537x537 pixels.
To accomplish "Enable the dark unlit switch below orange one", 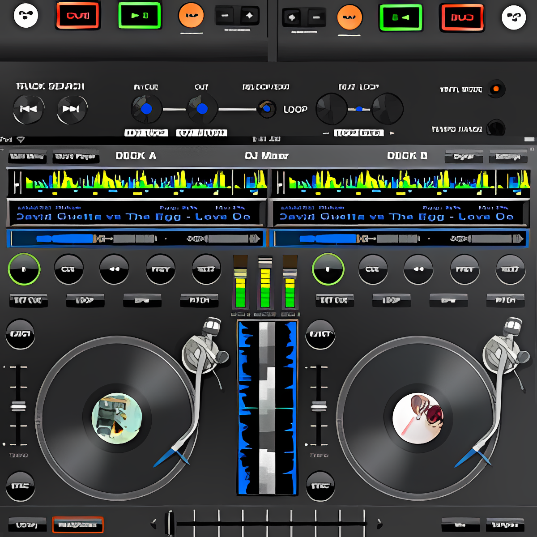I will (496, 128).
